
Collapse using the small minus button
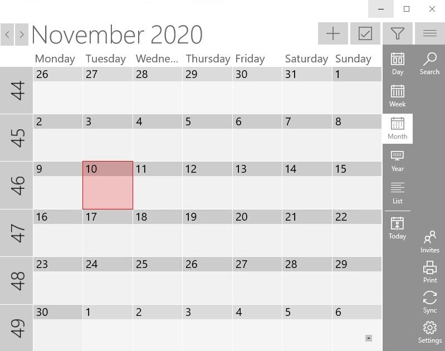(x=369, y=338)
